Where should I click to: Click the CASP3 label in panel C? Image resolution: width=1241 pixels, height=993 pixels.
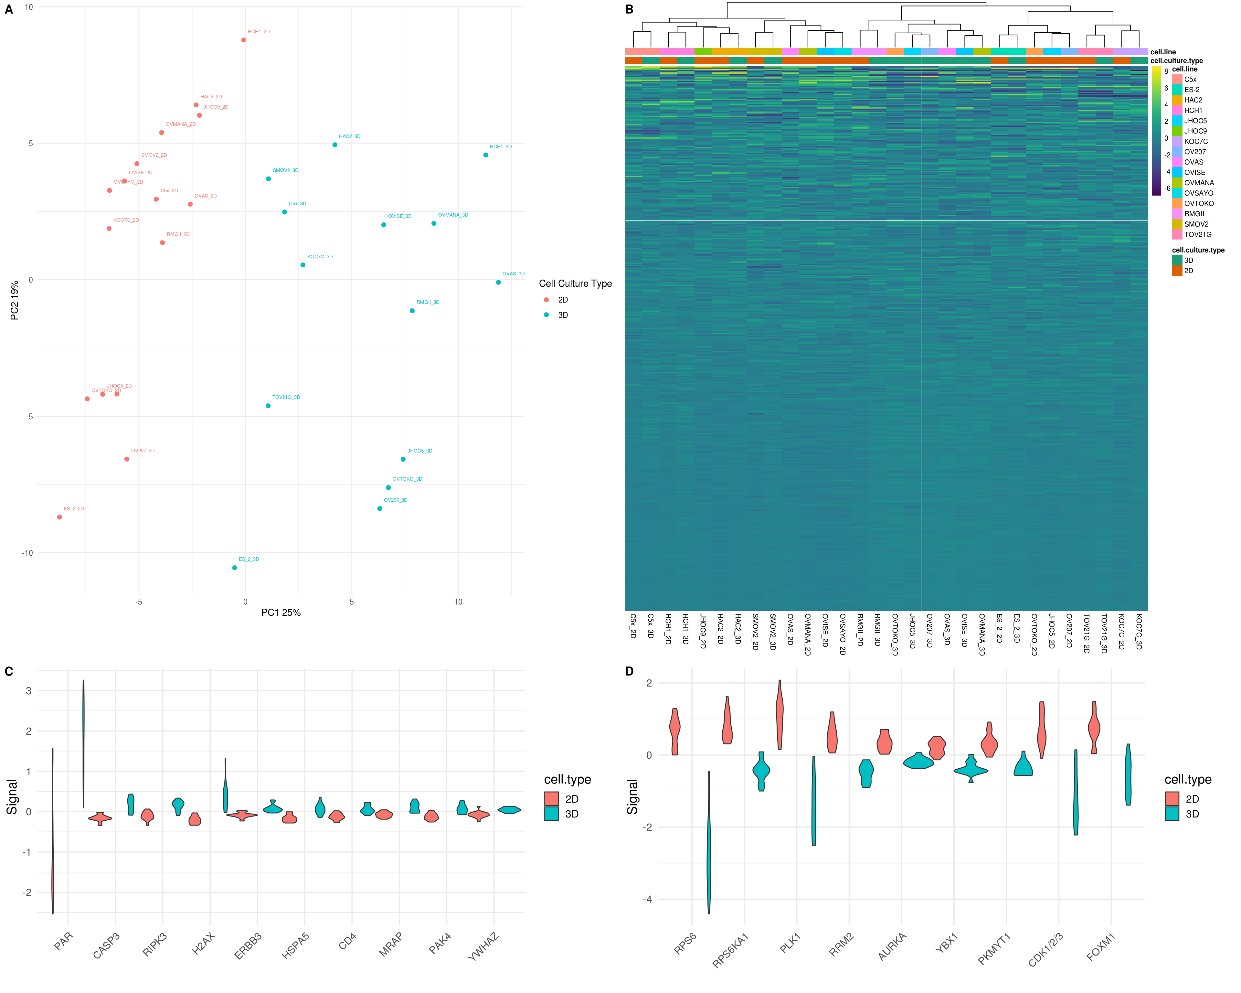point(106,945)
